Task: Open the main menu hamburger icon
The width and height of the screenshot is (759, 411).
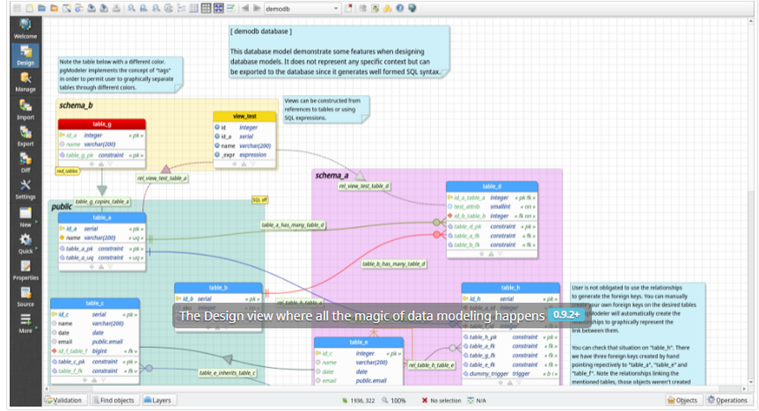Action: (17, 8)
